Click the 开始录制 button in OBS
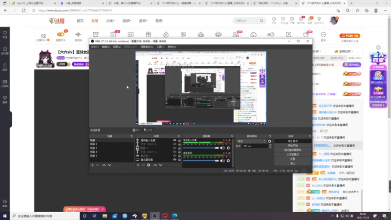This screenshot has width=391, height=220. click(x=293, y=145)
